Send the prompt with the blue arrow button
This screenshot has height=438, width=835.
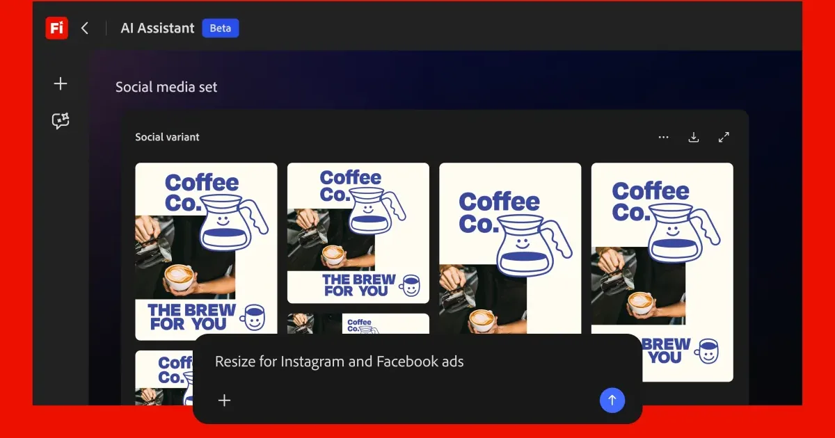[612, 400]
